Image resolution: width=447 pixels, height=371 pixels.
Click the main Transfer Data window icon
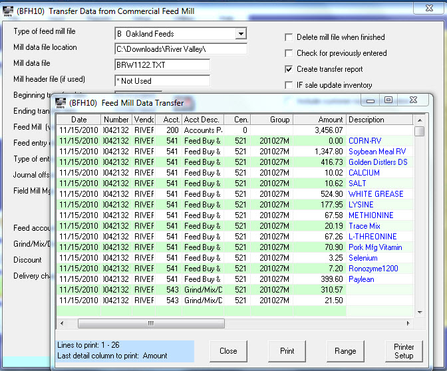[x=8, y=8]
